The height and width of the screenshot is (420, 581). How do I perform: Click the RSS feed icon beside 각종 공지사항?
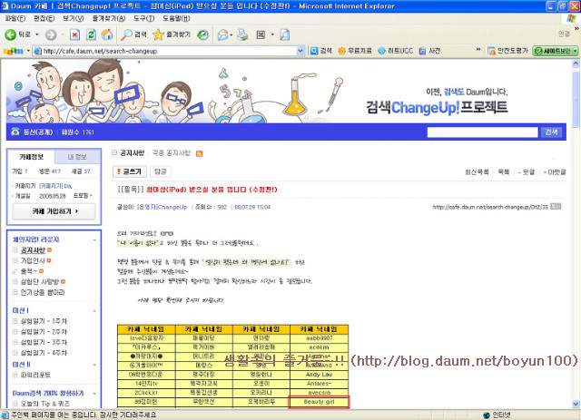pos(200,153)
